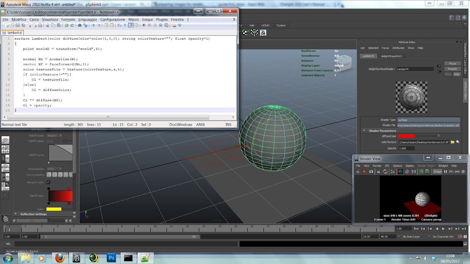
Task: Toggle the Viewport color checkbox
Action: point(49,182)
